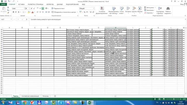The image size is (187, 105).
Task: Increase font size with the large A icon
Action: click(x=32, y=8)
